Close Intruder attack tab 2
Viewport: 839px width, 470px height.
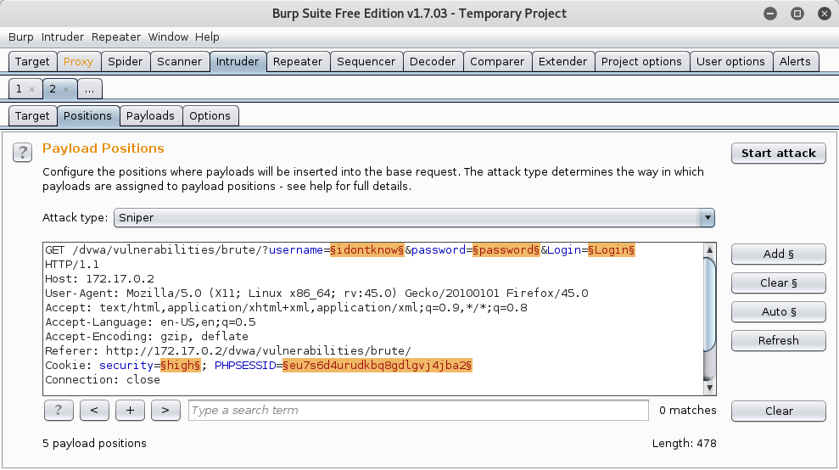(x=66, y=89)
